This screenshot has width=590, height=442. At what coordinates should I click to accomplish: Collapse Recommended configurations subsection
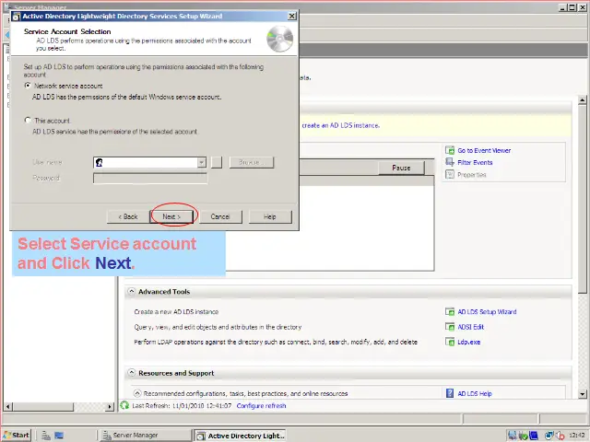(137, 393)
